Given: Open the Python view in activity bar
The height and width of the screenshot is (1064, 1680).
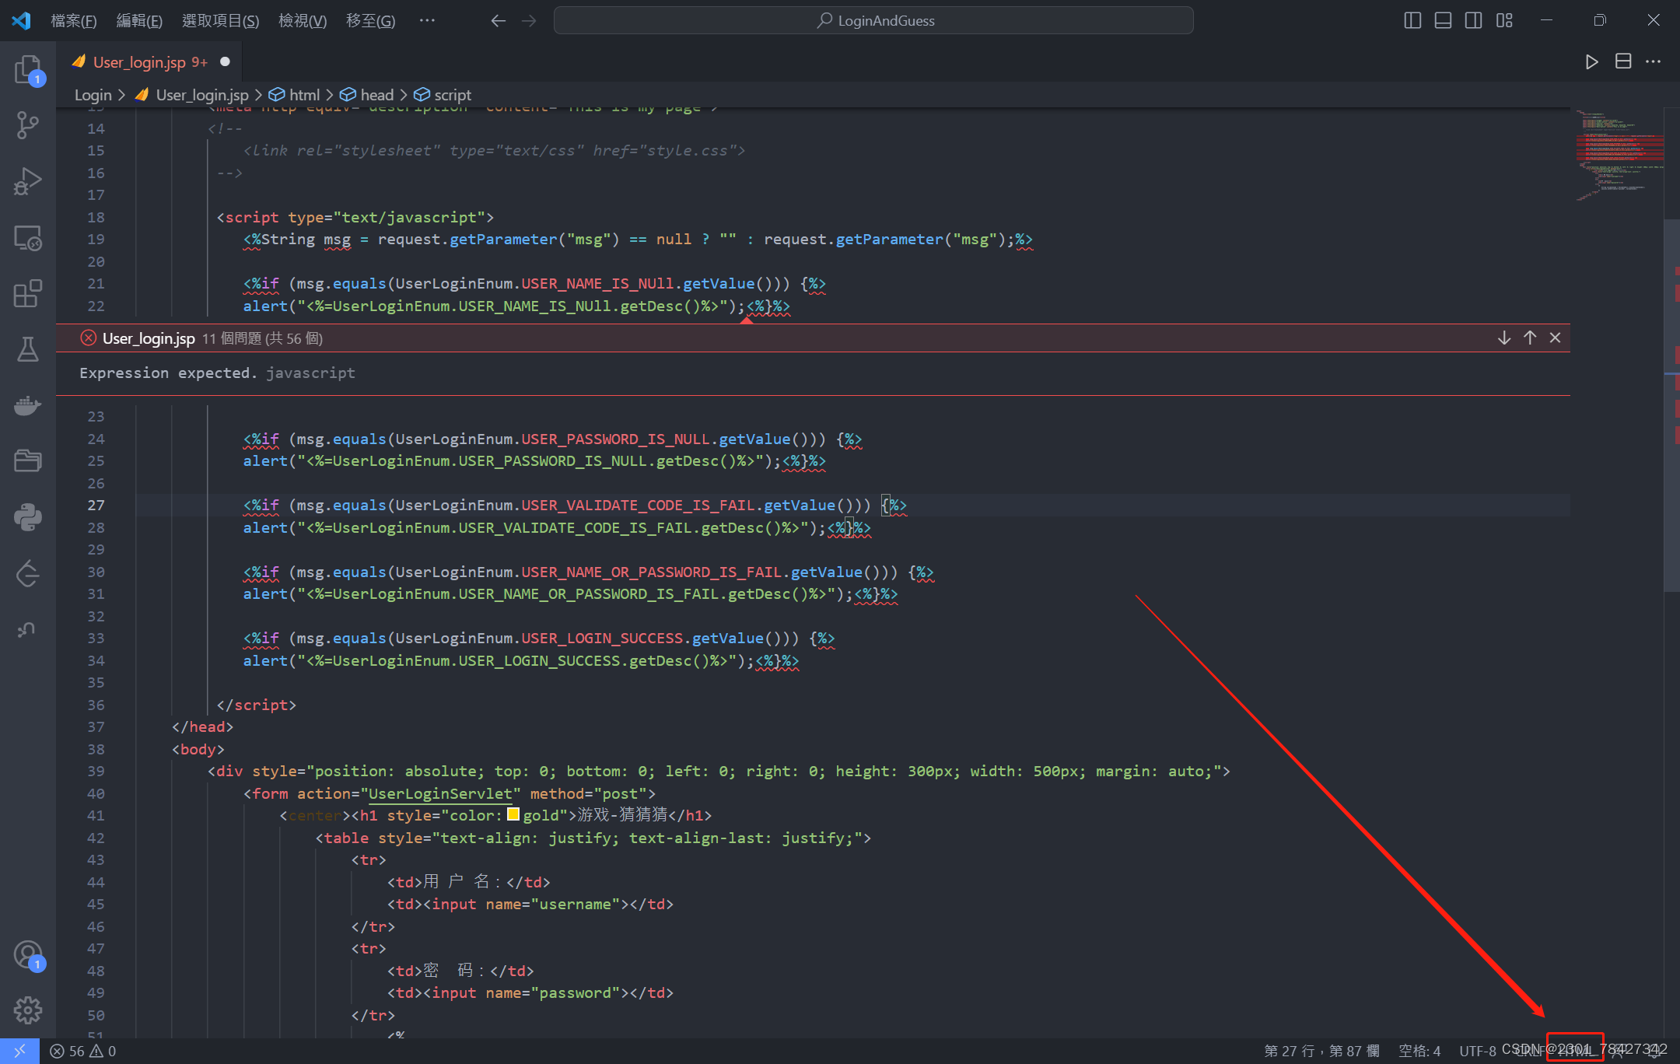Looking at the screenshot, I should click(x=28, y=517).
